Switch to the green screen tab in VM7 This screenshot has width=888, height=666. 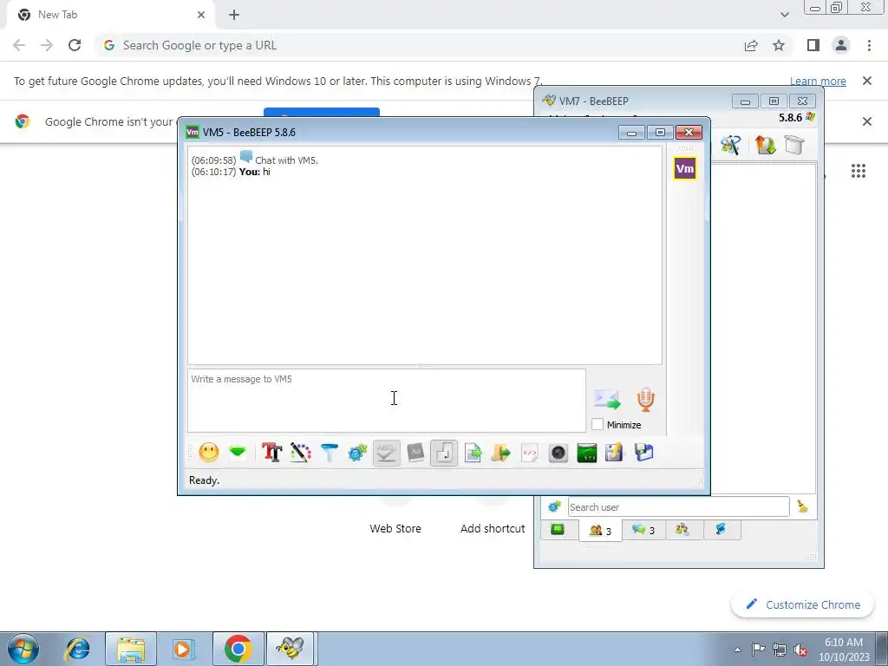(x=558, y=530)
